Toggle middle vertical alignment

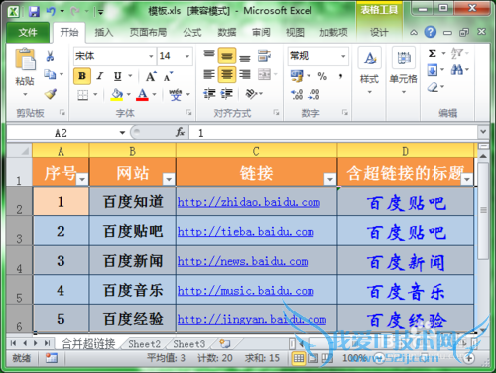[227, 56]
